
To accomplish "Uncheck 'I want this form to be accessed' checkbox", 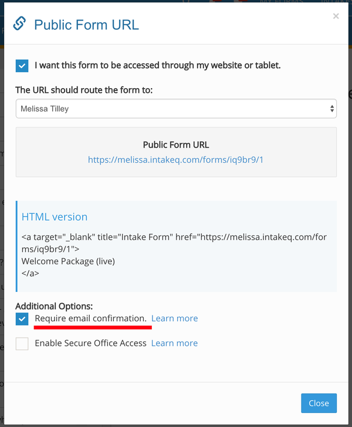I will pyautogui.click(x=22, y=66).
